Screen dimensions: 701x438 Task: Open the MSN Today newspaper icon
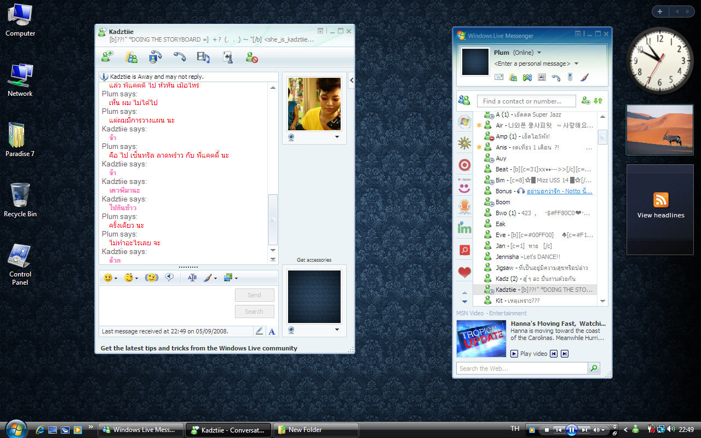click(x=542, y=77)
